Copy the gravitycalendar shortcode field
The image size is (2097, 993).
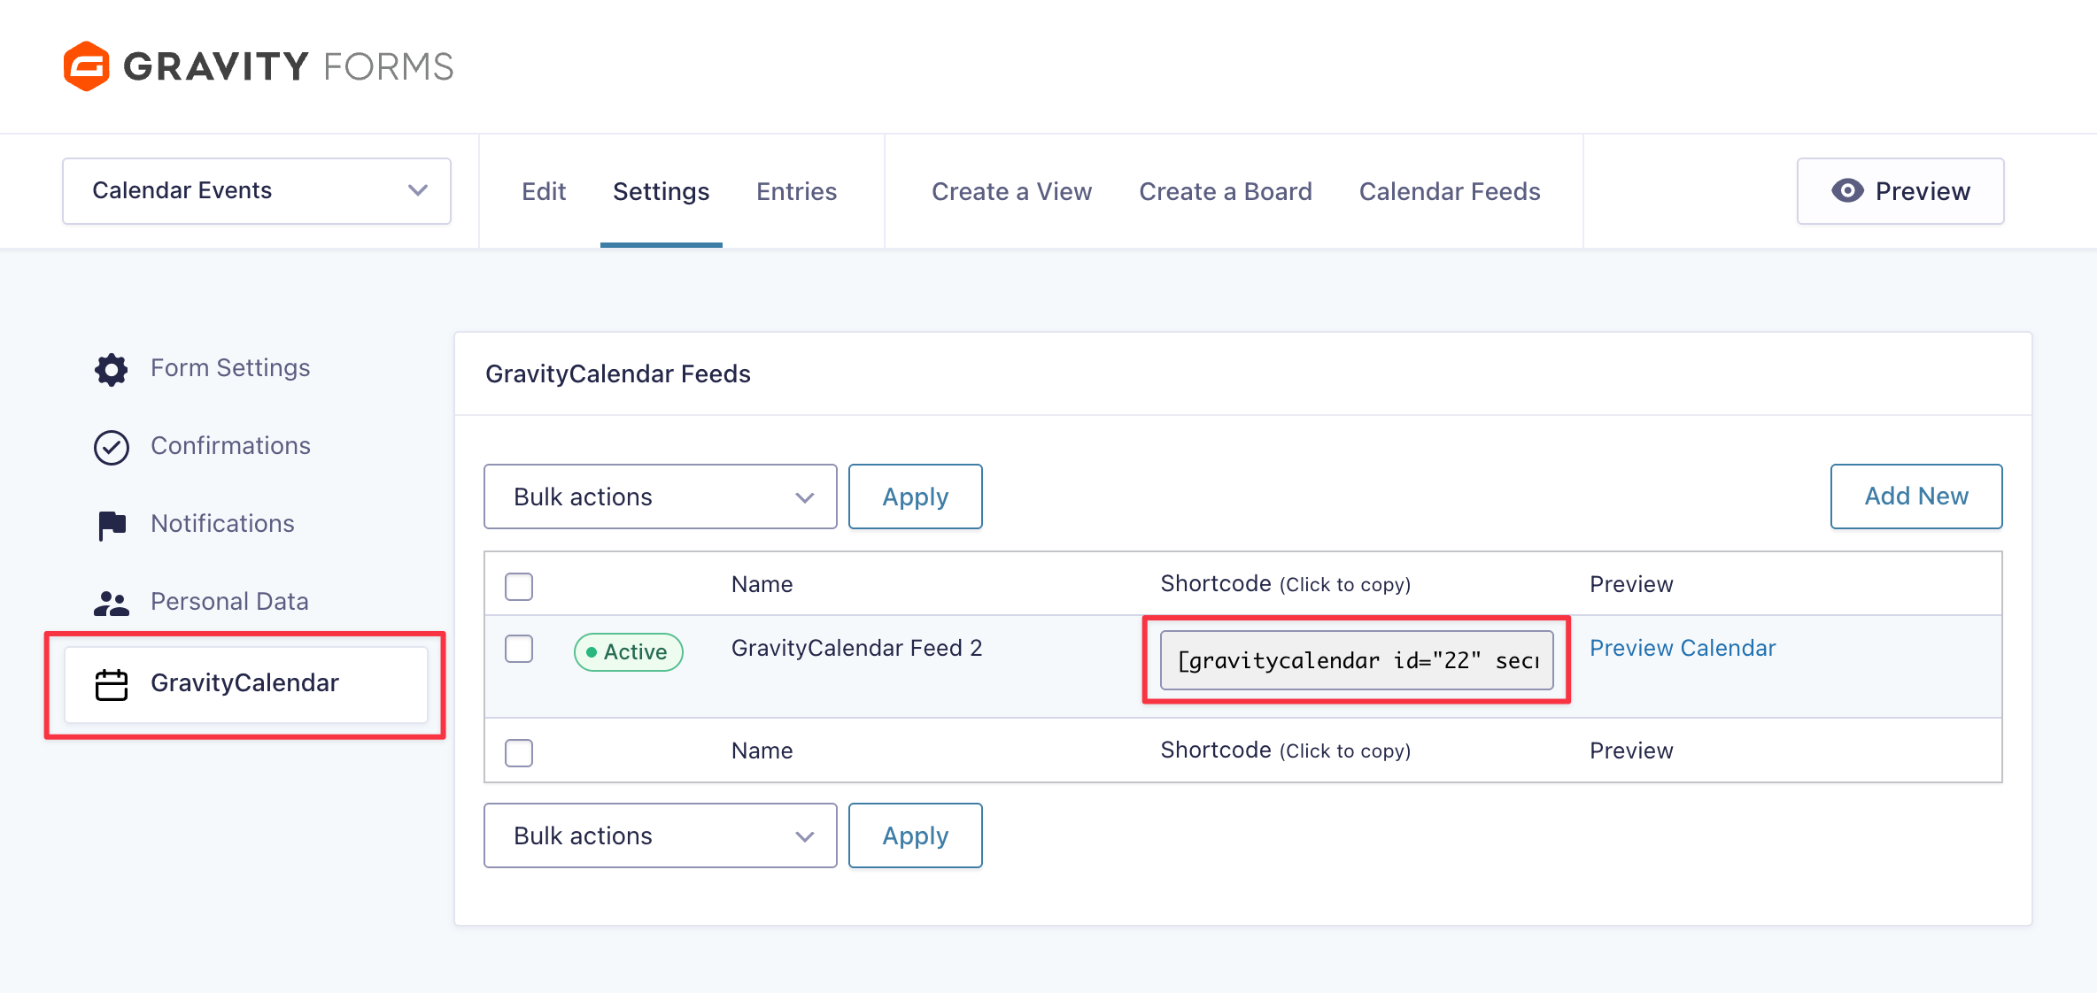(1357, 660)
